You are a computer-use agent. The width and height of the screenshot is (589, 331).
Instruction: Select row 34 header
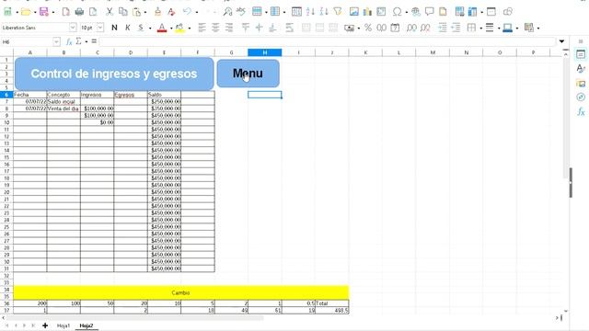6,290
